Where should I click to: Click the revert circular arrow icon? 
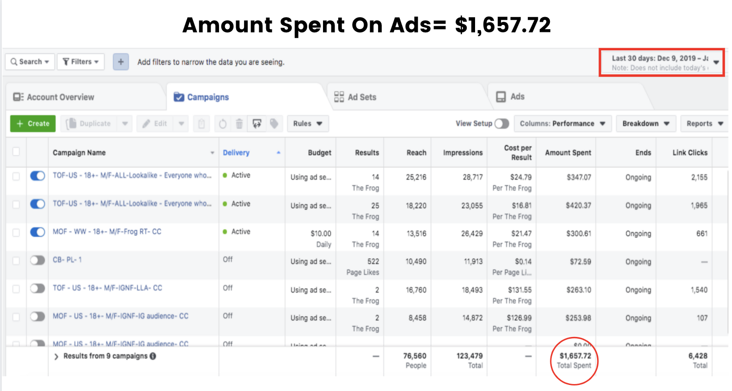click(x=222, y=123)
